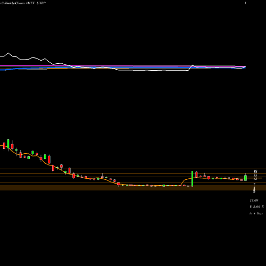The image size is (266, 266).
Task: Click the 'in 4 Days' text
Action: [256, 213]
